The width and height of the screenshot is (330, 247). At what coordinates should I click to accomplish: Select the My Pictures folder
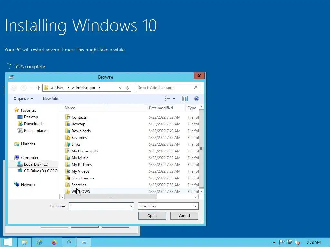pyautogui.click(x=82, y=164)
